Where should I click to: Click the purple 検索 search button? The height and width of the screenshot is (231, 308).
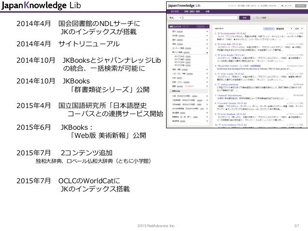click(x=245, y=18)
